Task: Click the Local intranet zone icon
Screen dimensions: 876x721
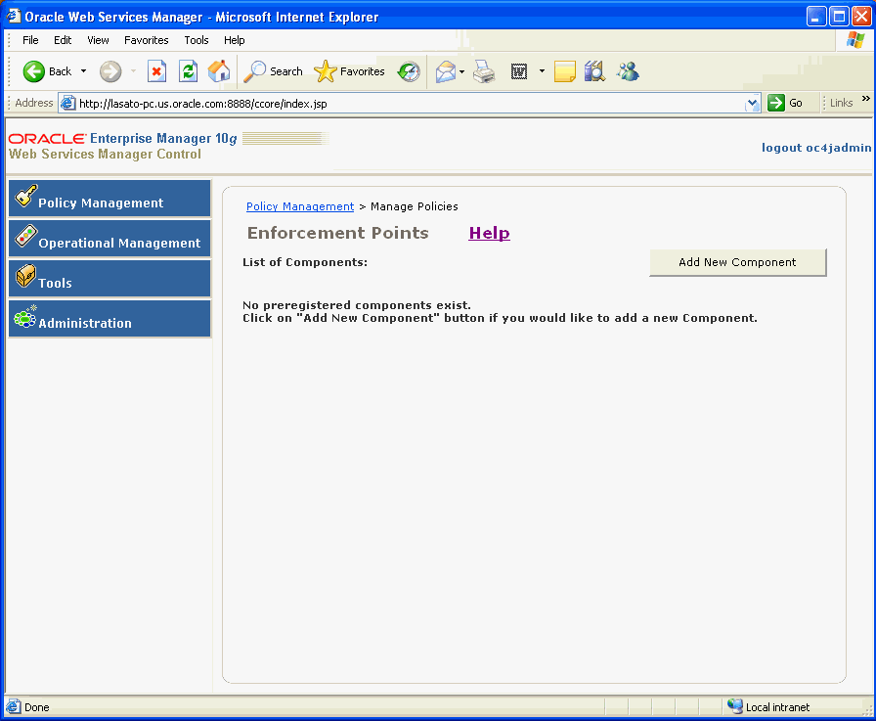Action: (x=734, y=706)
